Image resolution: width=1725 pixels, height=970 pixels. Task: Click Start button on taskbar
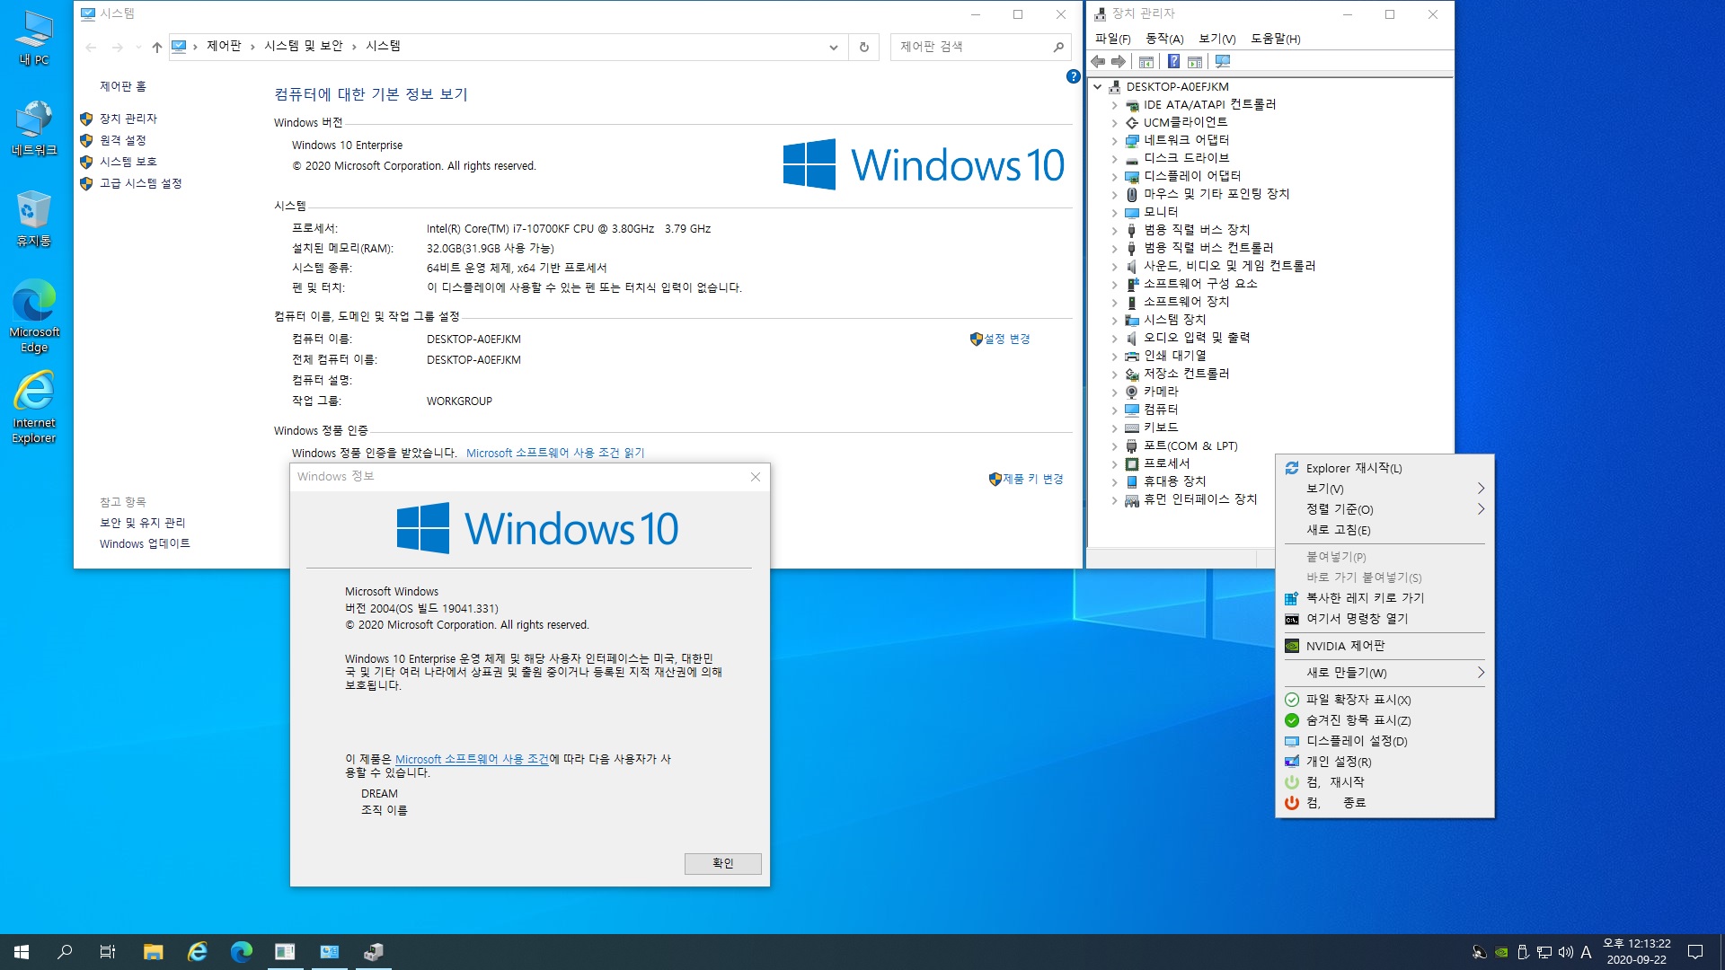[22, 952]
